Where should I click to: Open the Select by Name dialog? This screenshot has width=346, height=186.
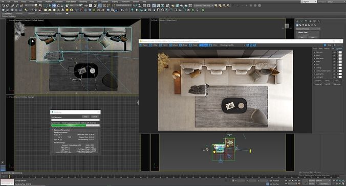coord(40,6)
